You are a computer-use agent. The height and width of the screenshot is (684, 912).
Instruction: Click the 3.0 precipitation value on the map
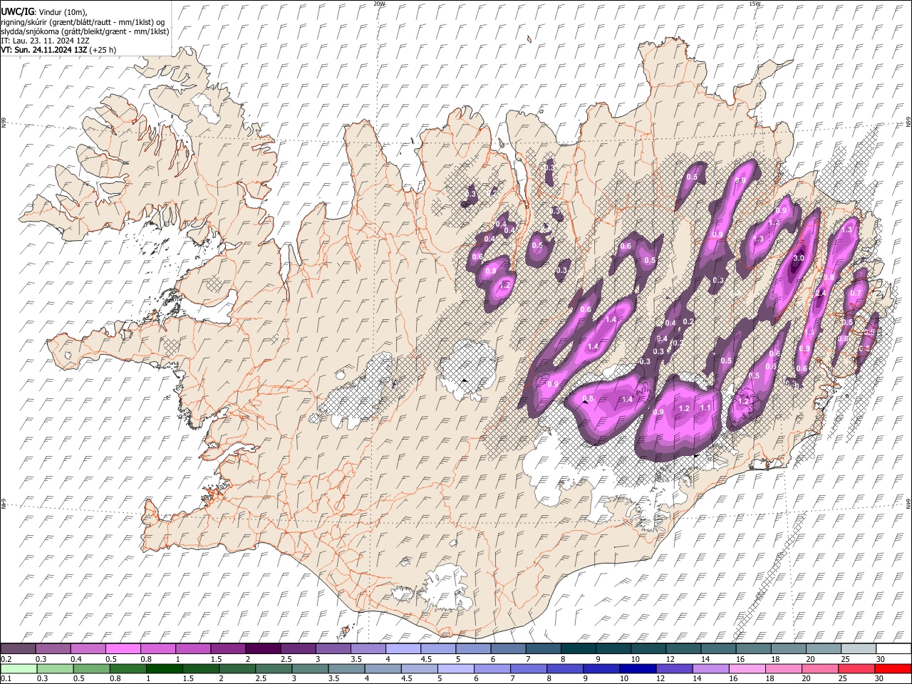point(799,258)
